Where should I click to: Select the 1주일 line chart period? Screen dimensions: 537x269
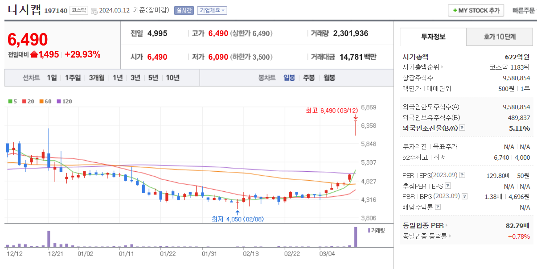(73, 78)
